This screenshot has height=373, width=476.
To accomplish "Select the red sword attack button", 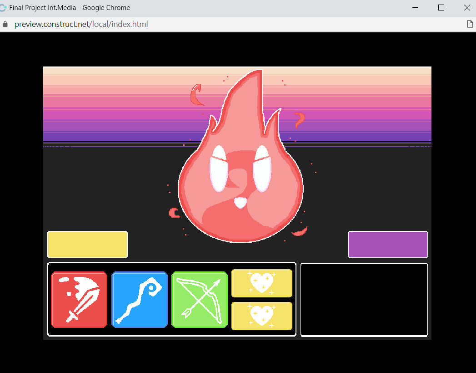I will [x=79, y=300].
